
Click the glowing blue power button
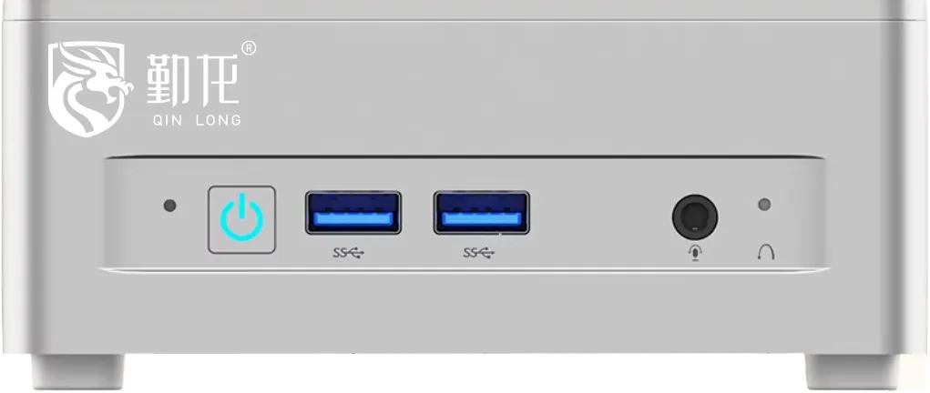[x=242, y=220]
